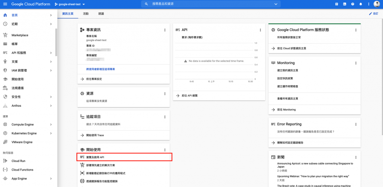Open the top bar three-dot settings menu
383x187 pixels.
369,4
